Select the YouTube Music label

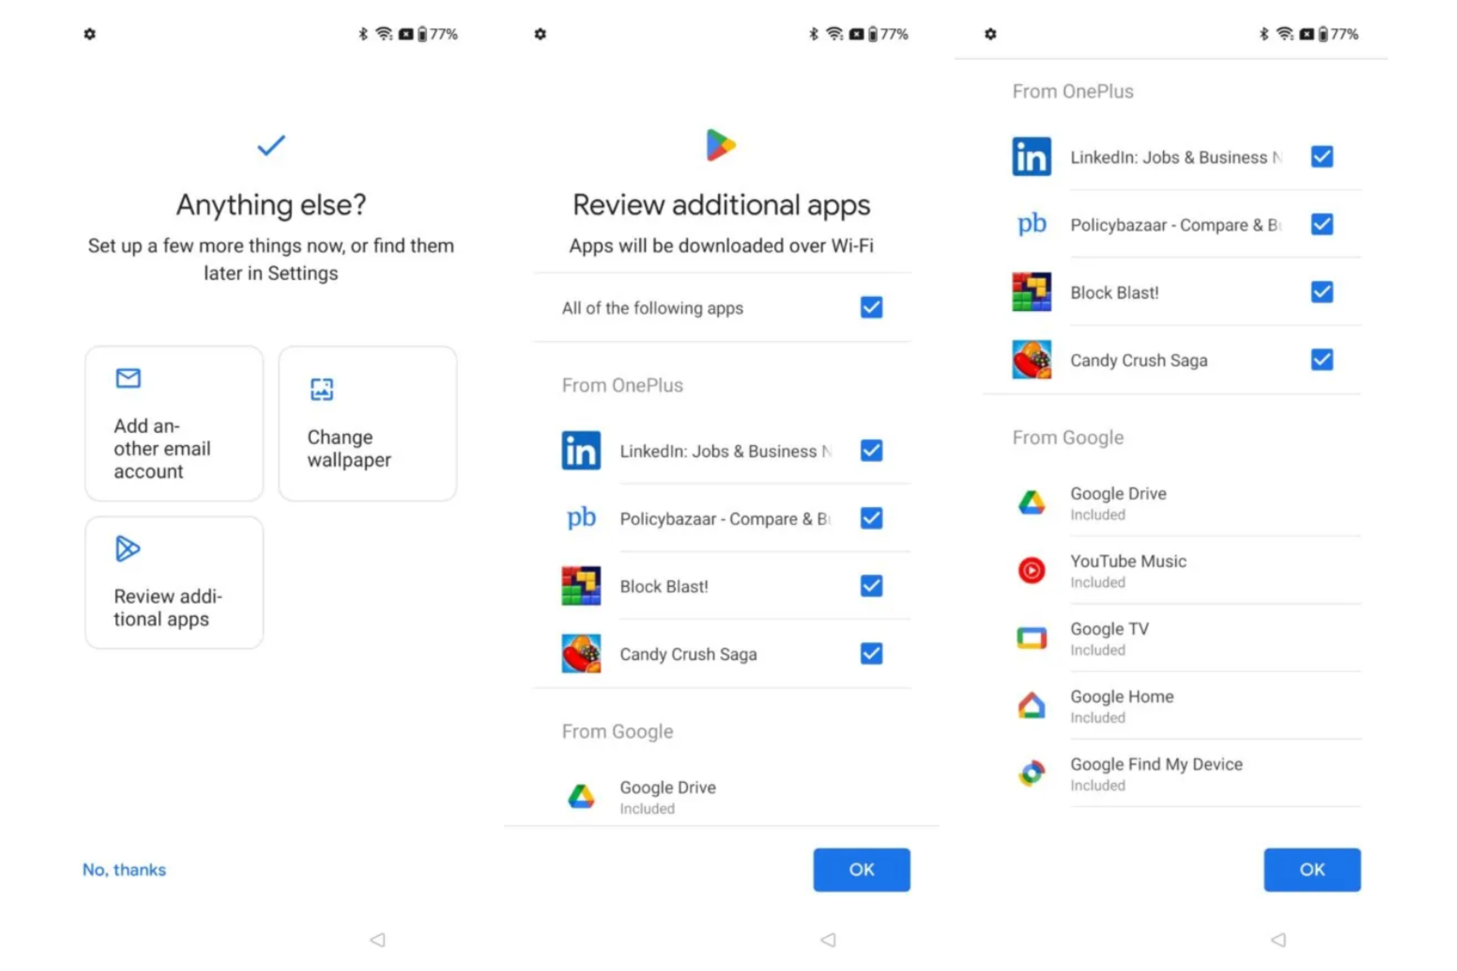1128,561
